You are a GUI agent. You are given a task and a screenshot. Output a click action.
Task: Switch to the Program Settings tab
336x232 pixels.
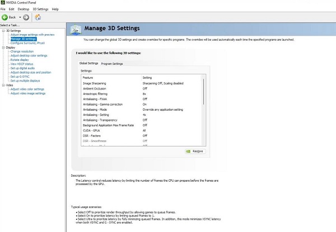112,64
